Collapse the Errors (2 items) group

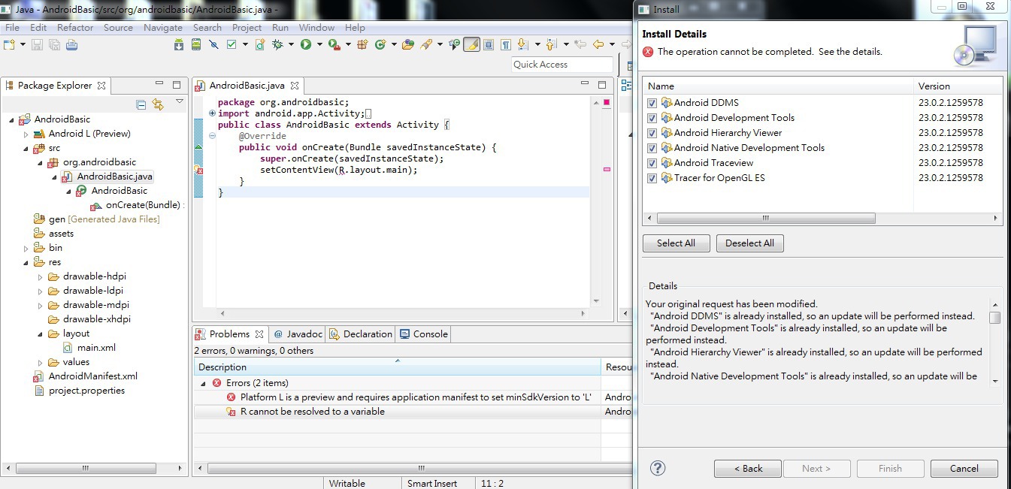tap(203, 383)
